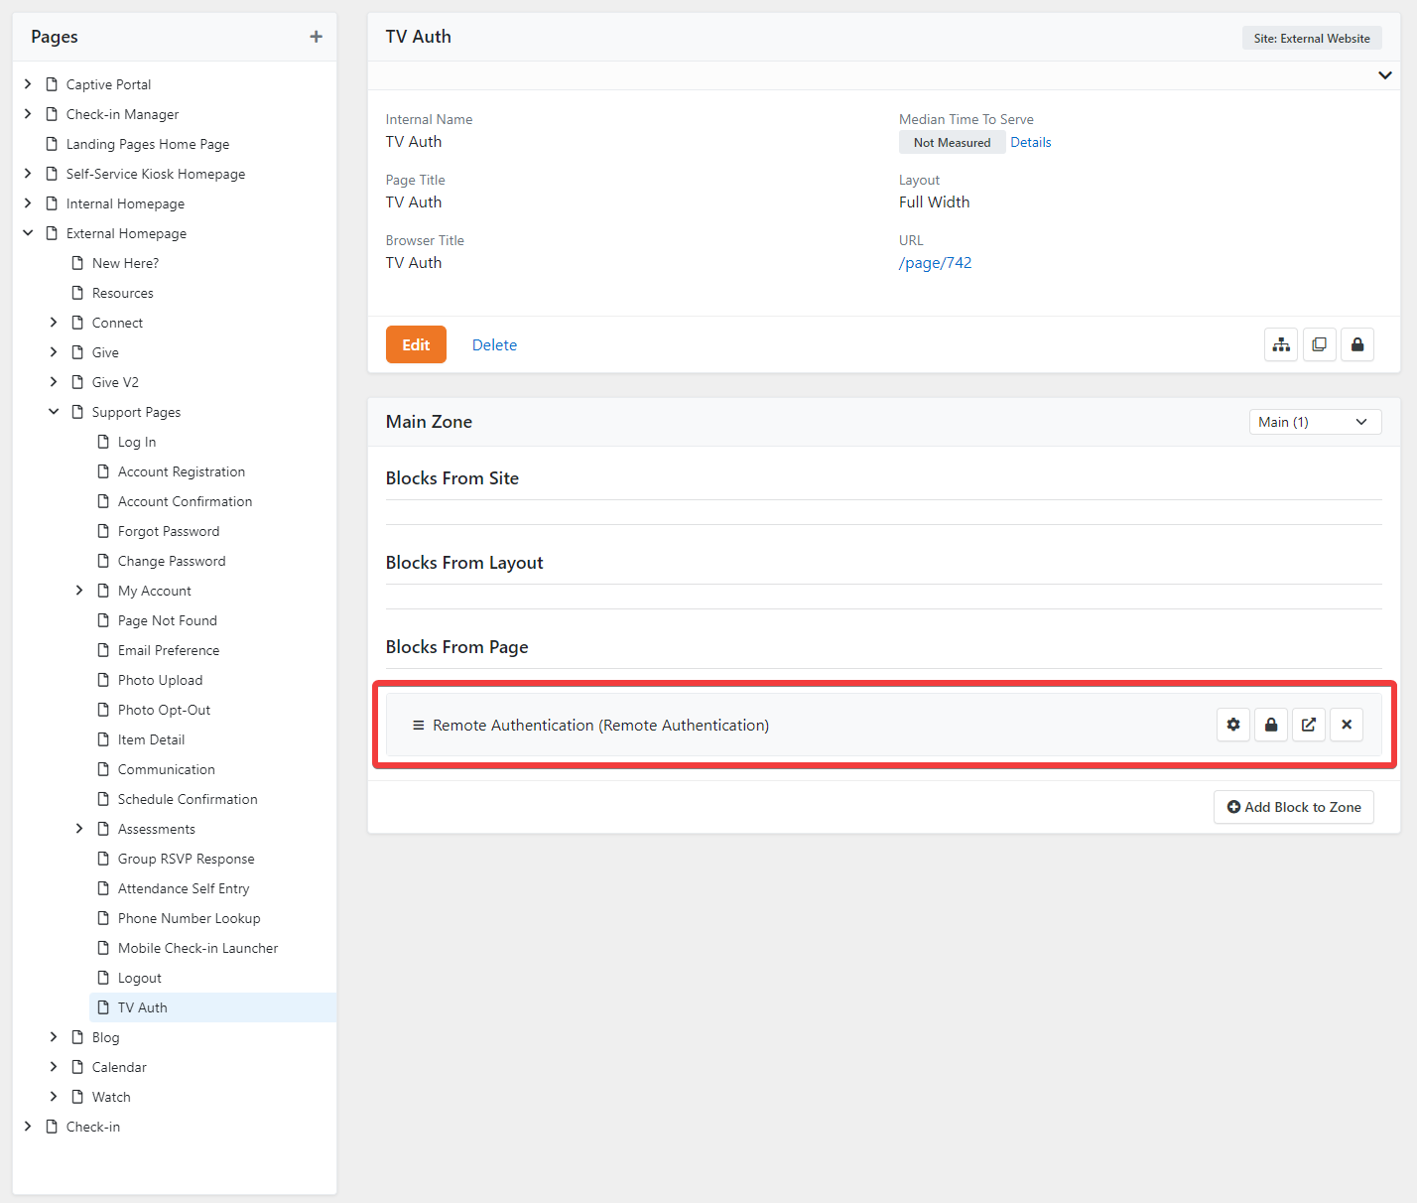Delete the Remote Authentication block with X

(1346, 725)
